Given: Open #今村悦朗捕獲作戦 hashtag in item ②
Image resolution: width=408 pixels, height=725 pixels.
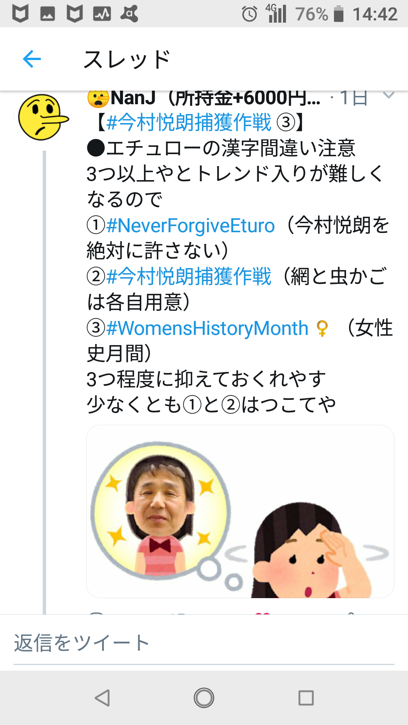Looking at the screenshot, I should [x=189, y=276].
